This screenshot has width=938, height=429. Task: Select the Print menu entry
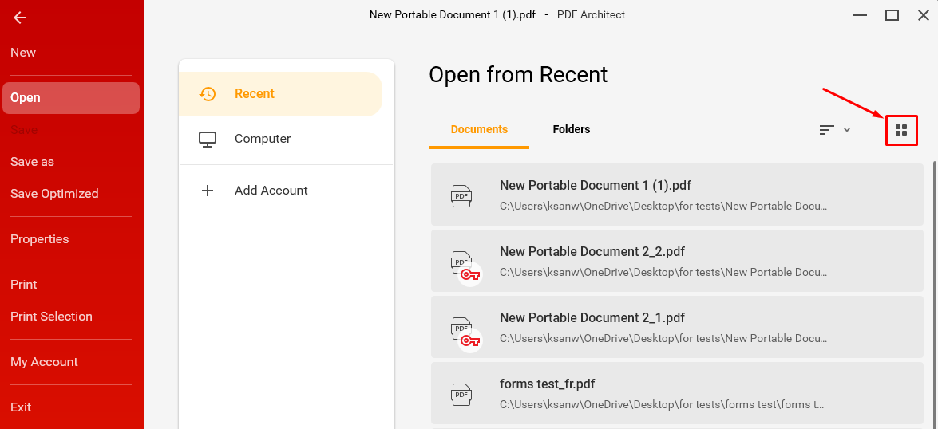(x=24, y=285)
